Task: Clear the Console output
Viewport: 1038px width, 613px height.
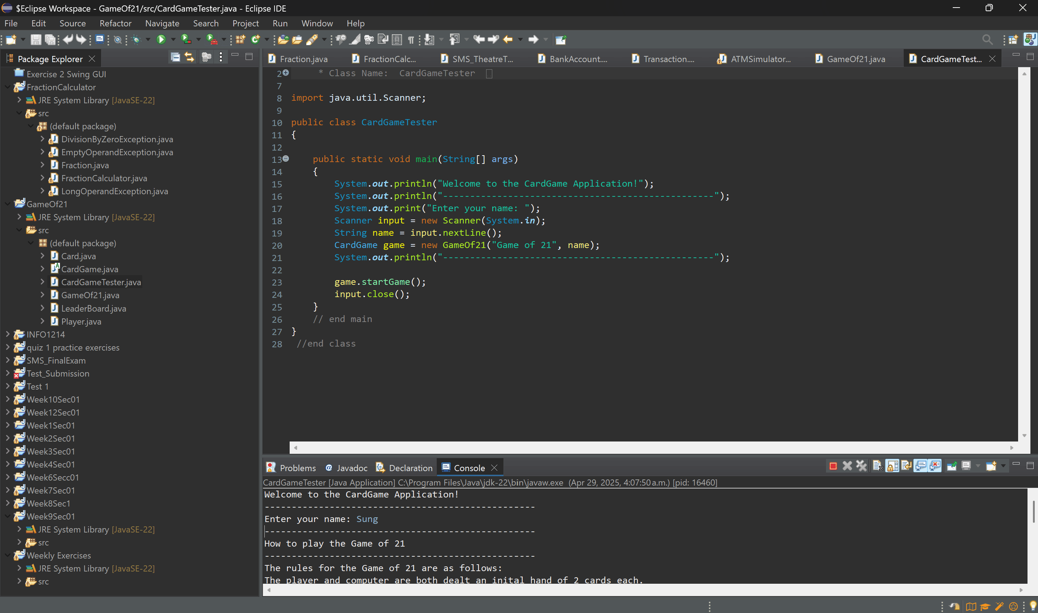Action: tap(878, 466)
